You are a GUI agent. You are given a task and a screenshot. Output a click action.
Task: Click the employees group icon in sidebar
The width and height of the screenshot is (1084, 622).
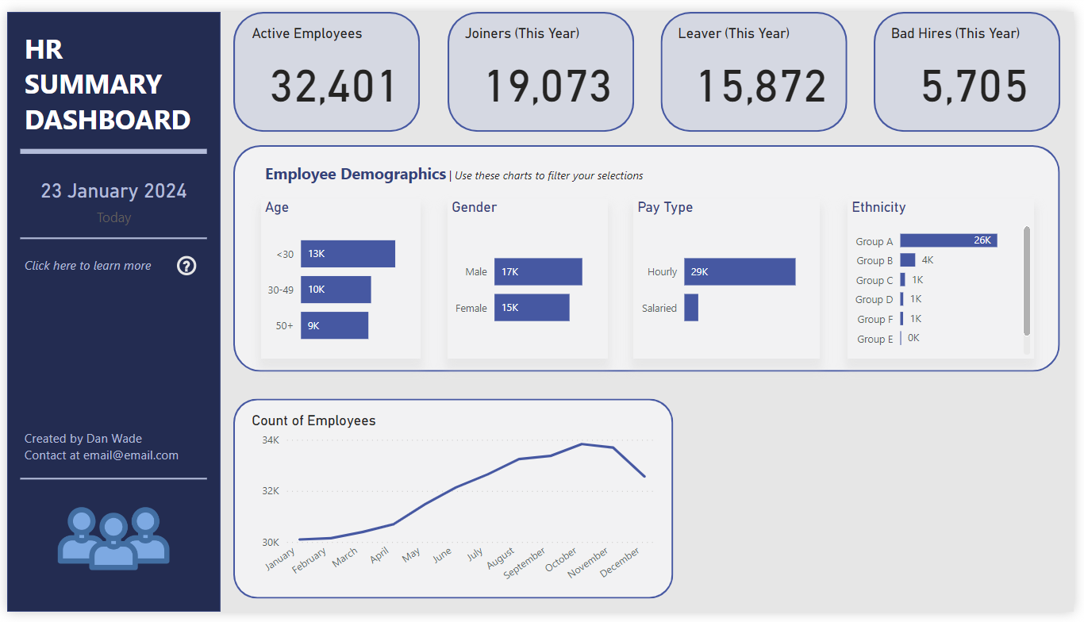[113, 538]
